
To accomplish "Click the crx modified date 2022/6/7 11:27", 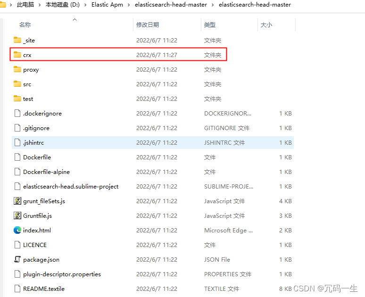I will tap(157, 55).
